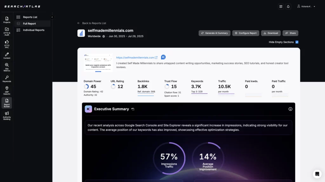The width and height of the screenshot is (325, 182).
Task: Open the Content section icon
Action: (6, 55)
